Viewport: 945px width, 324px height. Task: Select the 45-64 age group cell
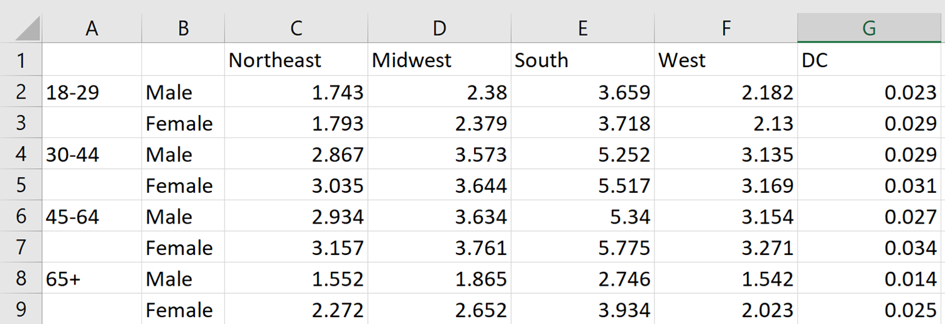[x=92, y=217]
